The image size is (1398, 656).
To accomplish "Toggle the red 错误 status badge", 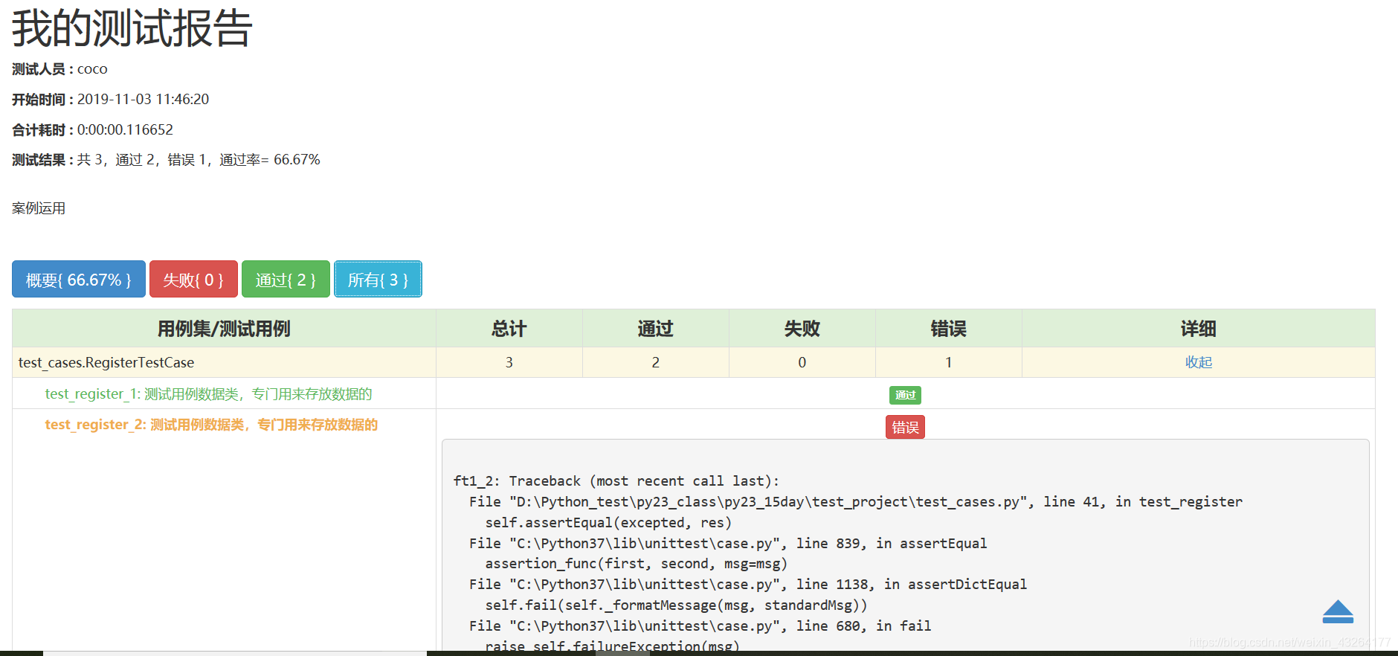I will tap(905, 427).
